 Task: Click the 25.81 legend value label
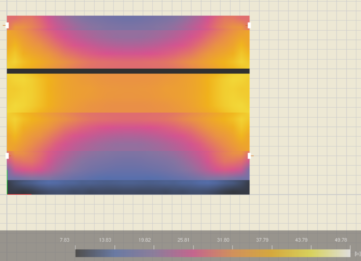[183, 240]
